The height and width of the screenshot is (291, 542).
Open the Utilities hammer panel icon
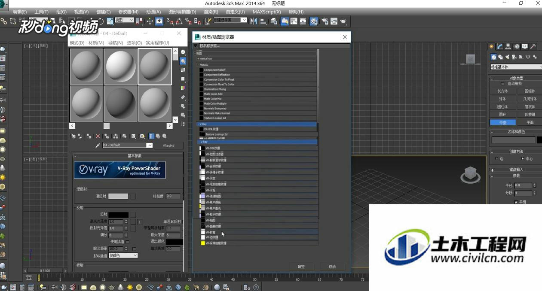coord(533,46)
